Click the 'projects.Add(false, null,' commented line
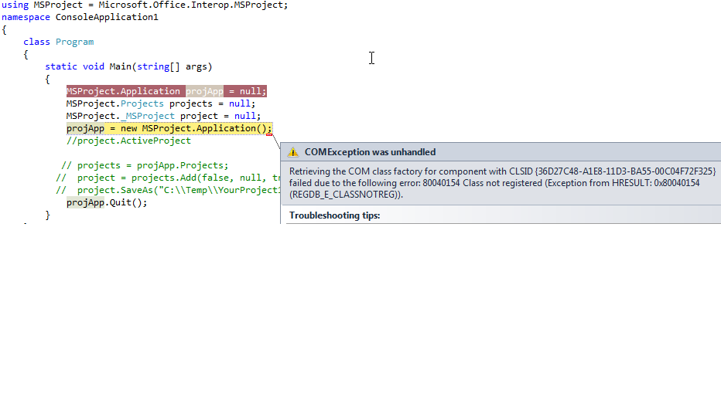The height and width of the screenshot is (417, 721). click(x=169, y=178)
